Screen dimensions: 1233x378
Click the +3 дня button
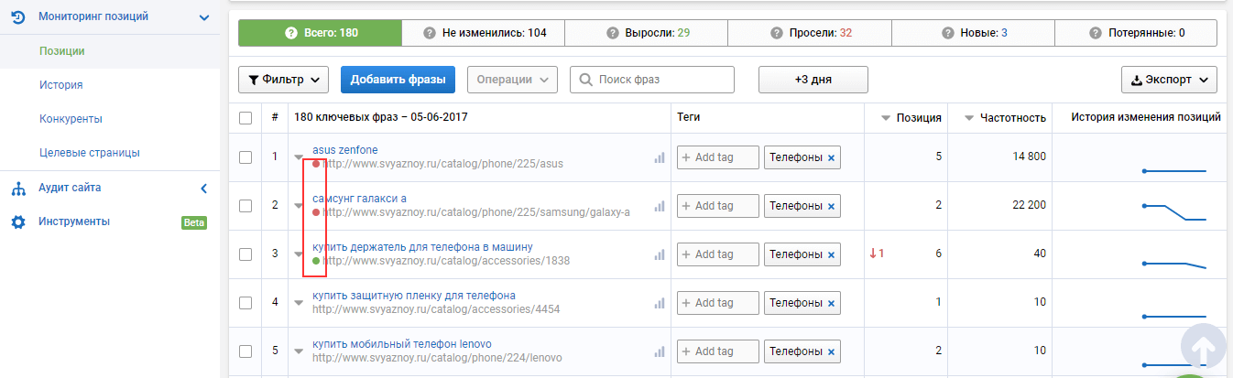pyautogui.click(x=813, y=80)
